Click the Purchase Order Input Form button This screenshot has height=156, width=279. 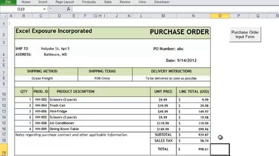[x=245, y=35]
